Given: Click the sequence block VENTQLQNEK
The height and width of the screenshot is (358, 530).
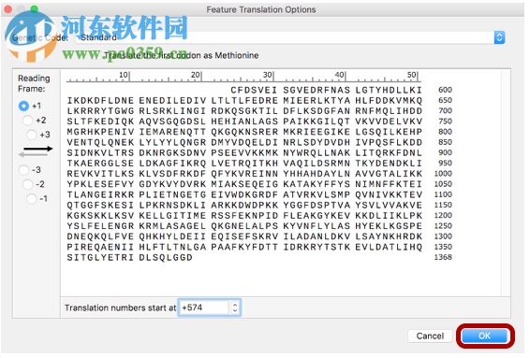Looking at the screenshot, I should tap(101, 142).
